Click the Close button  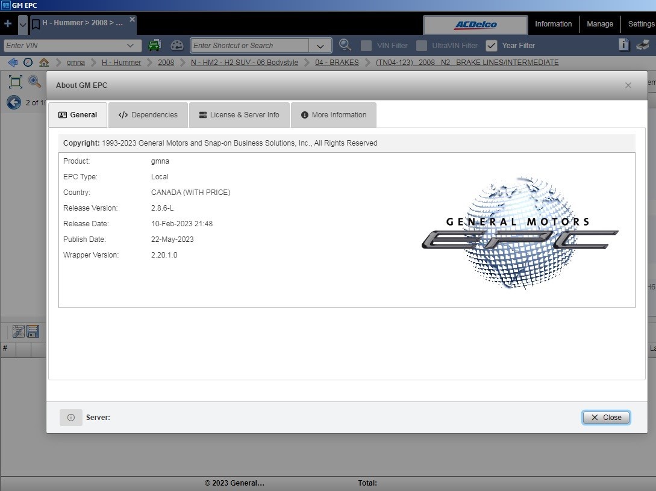[x=606, y=418]
